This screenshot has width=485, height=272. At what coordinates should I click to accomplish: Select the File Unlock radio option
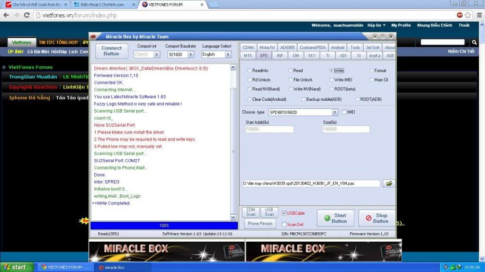click(290, 80)
